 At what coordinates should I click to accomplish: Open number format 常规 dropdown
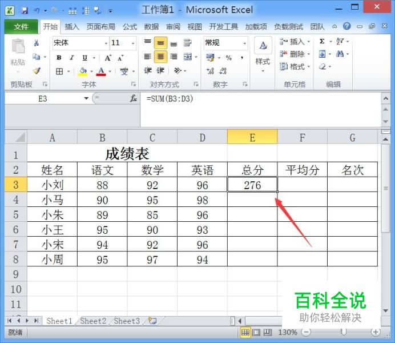point(244,43)
